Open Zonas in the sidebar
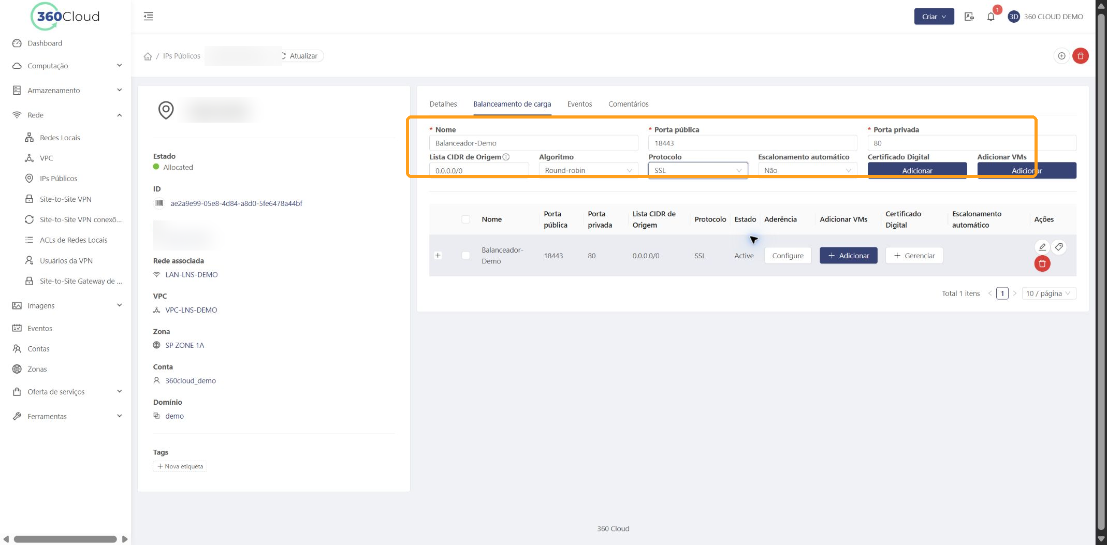The width and height of the screenshot is (1107, 545). [x=37, y=369]
